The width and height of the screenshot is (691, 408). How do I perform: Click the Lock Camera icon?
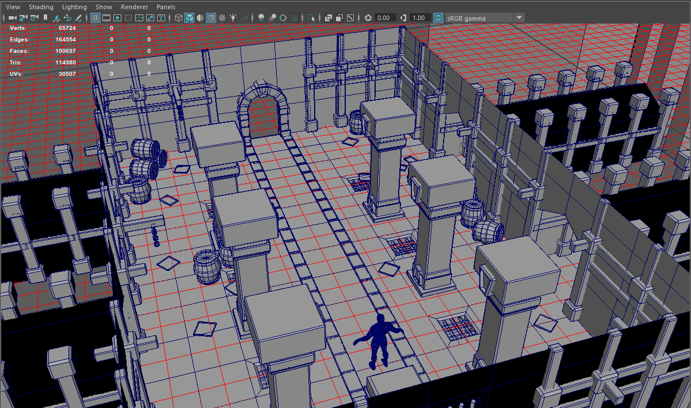point(23,18)
